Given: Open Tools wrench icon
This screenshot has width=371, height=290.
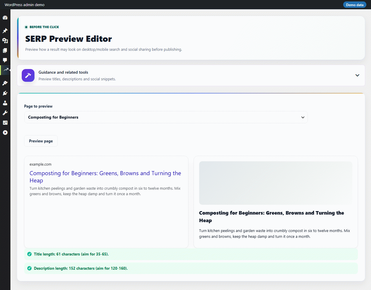Looking at the screenshot, I should [x=5, y=113].
